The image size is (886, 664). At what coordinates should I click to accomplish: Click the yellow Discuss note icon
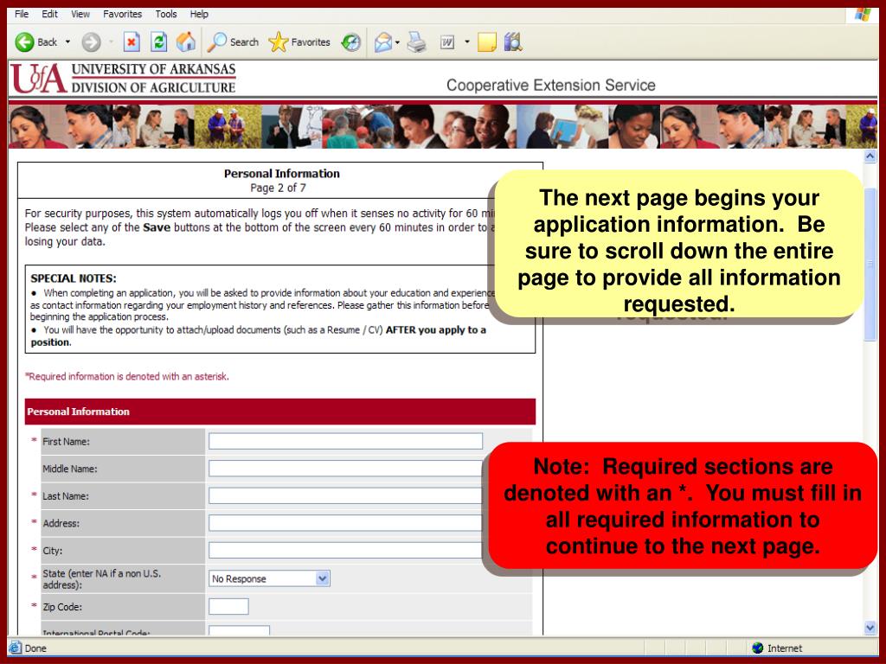(486, 42)
